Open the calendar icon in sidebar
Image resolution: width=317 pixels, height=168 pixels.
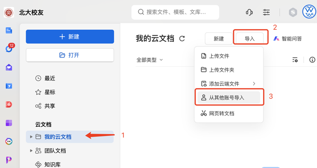coord(9,86)
